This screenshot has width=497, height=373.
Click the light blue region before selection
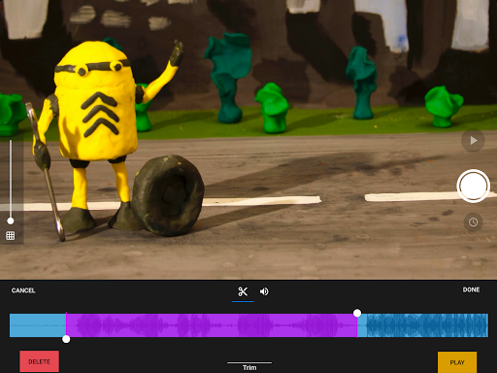38,325
